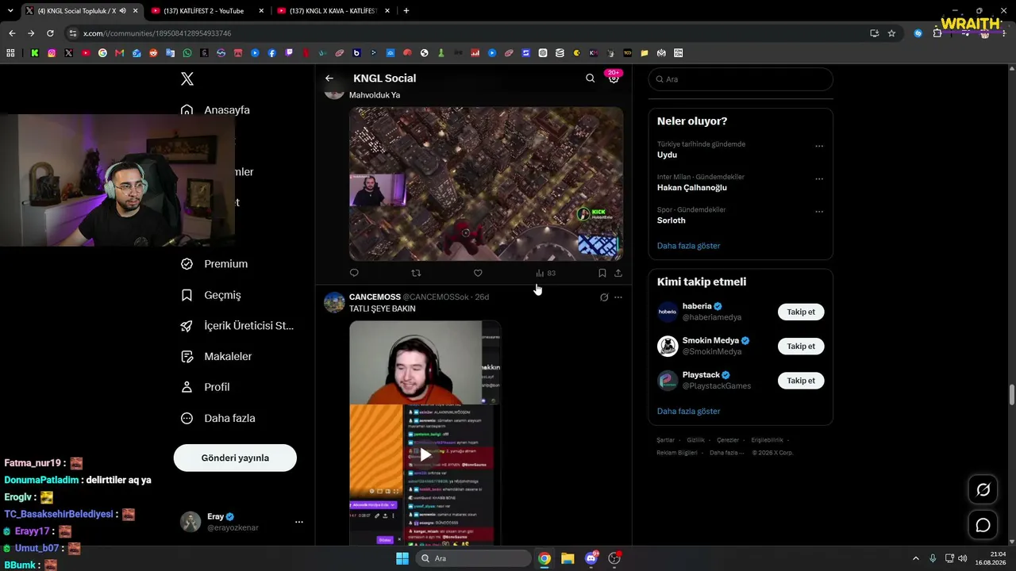Open the Grok floating button
This screenshot has height=571, width=1016.
(x=983, y=490)
